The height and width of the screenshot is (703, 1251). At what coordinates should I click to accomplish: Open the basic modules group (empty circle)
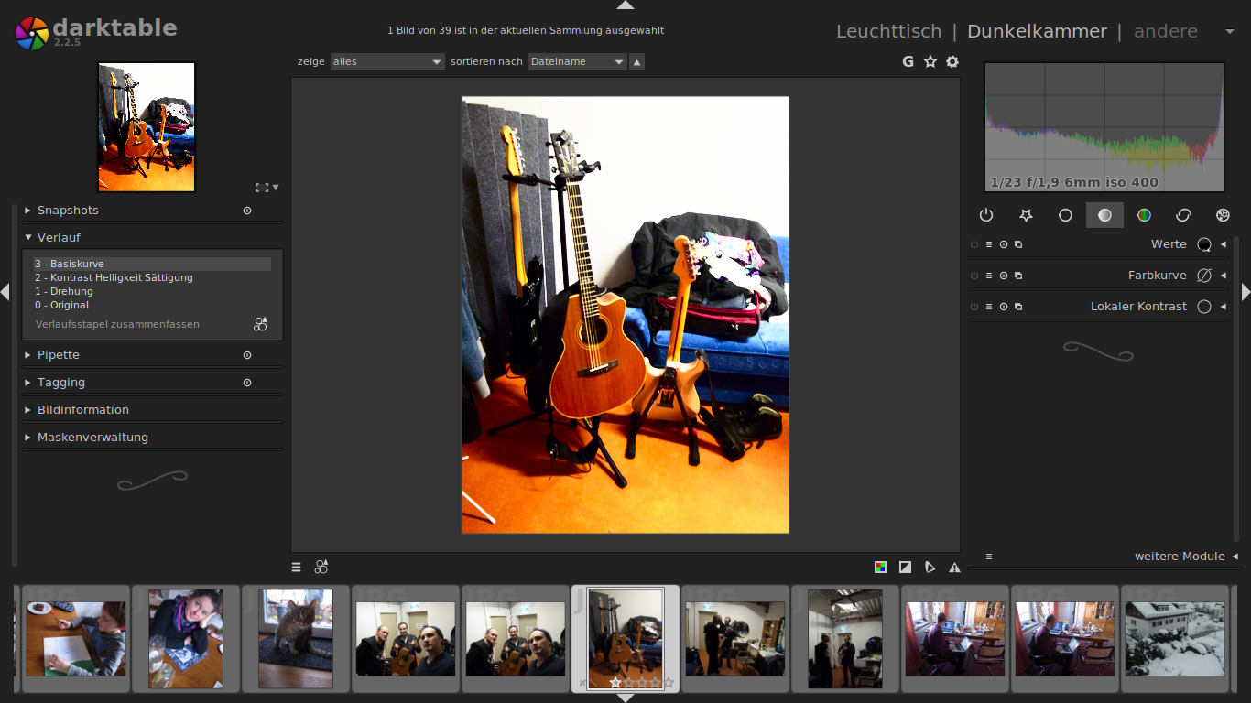click(x=1065, y=215)
